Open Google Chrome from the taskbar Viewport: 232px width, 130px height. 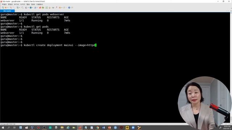point(98,127)
